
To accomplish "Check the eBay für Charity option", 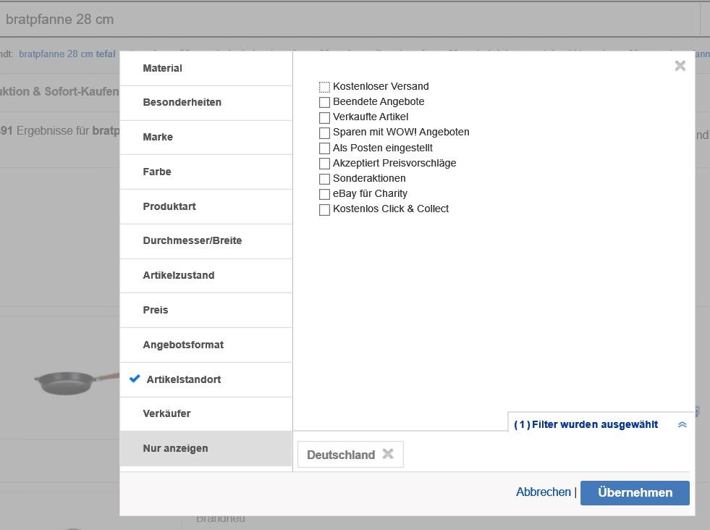I will (x=324, y=193).
